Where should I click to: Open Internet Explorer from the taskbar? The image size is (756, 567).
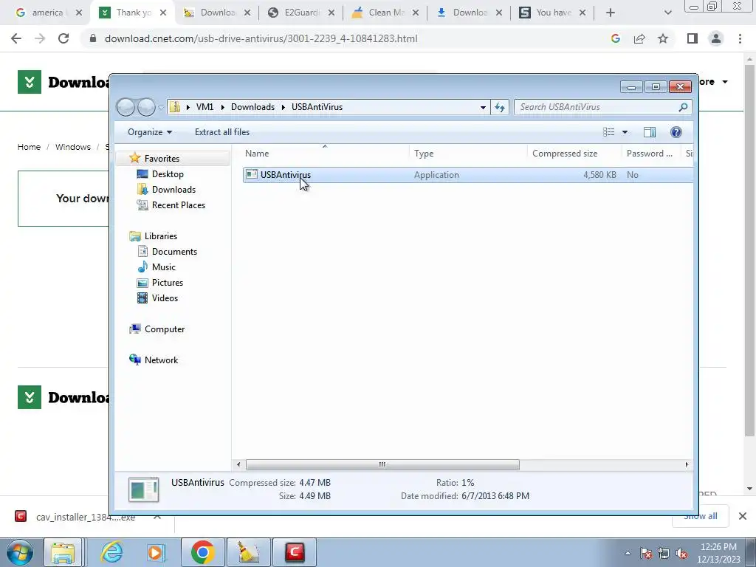coord(112,552)
